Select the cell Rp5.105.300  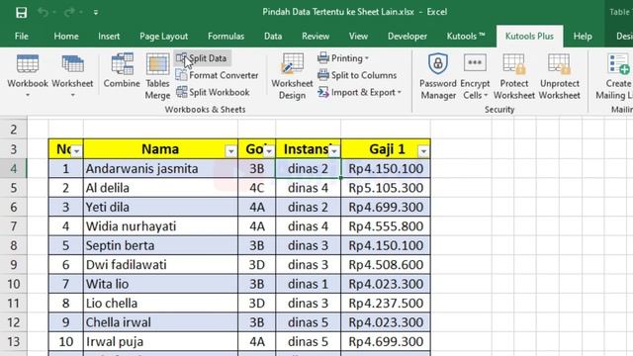click(x=386, y=188)
